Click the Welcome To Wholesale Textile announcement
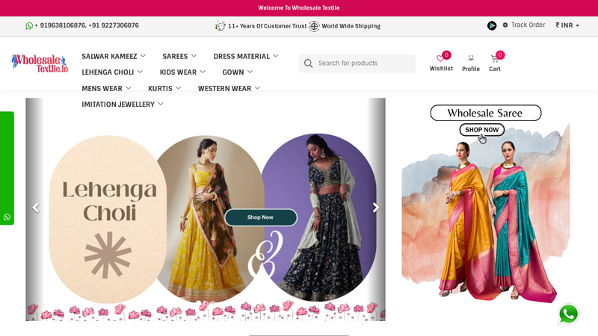This screenshot has width=598, height=336. pyautogui.click(x=298, y=7)
